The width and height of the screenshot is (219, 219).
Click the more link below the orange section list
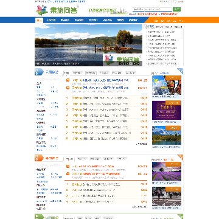tap(139, 207)
